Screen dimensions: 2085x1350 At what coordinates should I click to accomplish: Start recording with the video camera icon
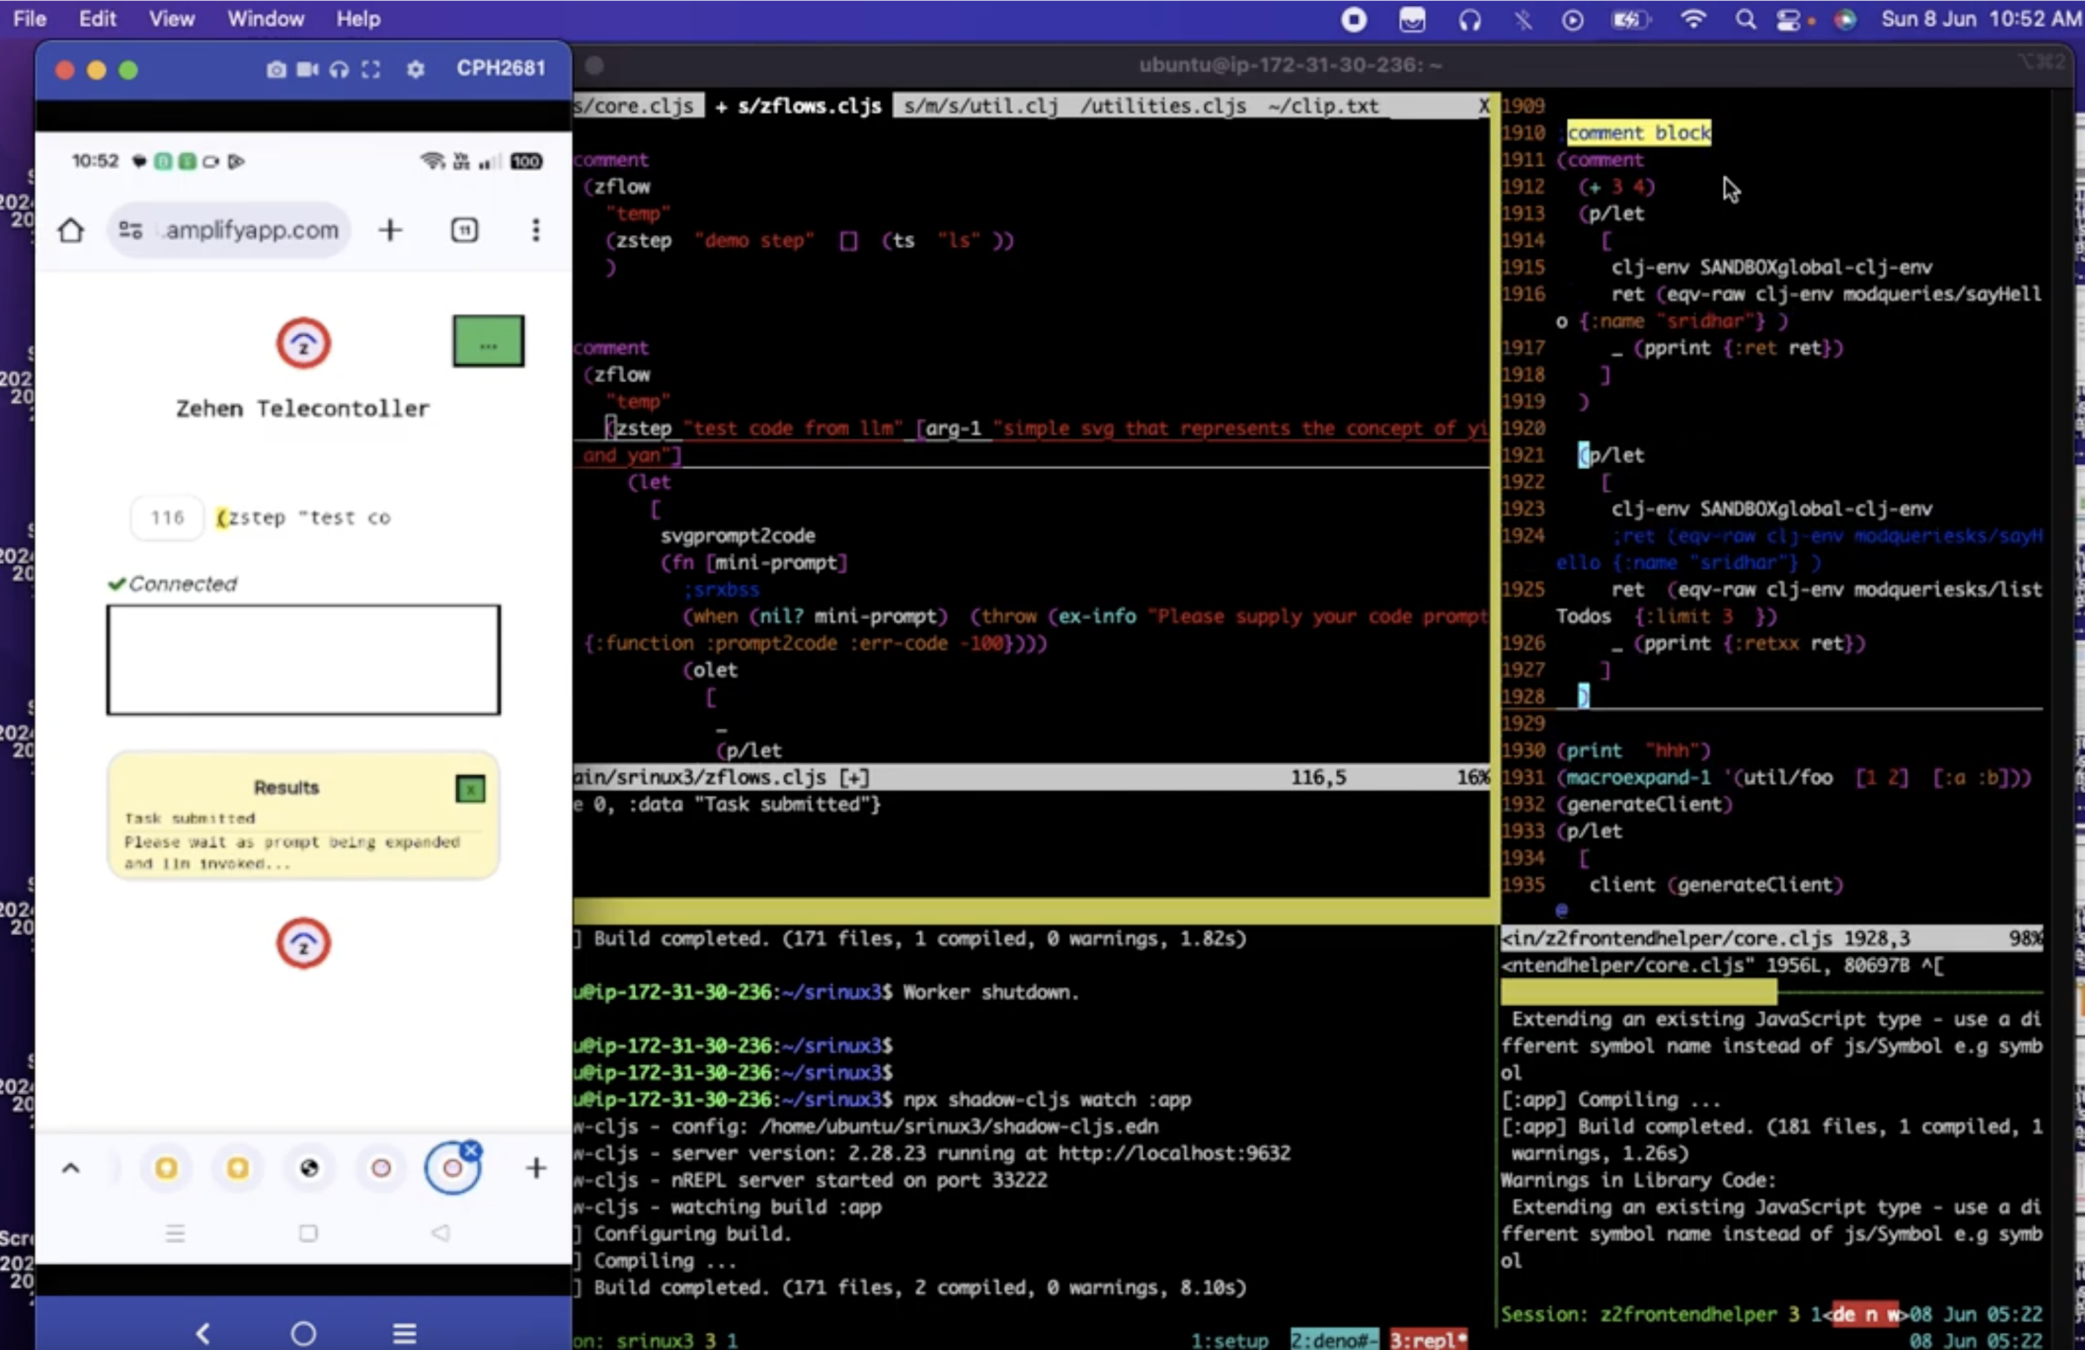point(307,69)
